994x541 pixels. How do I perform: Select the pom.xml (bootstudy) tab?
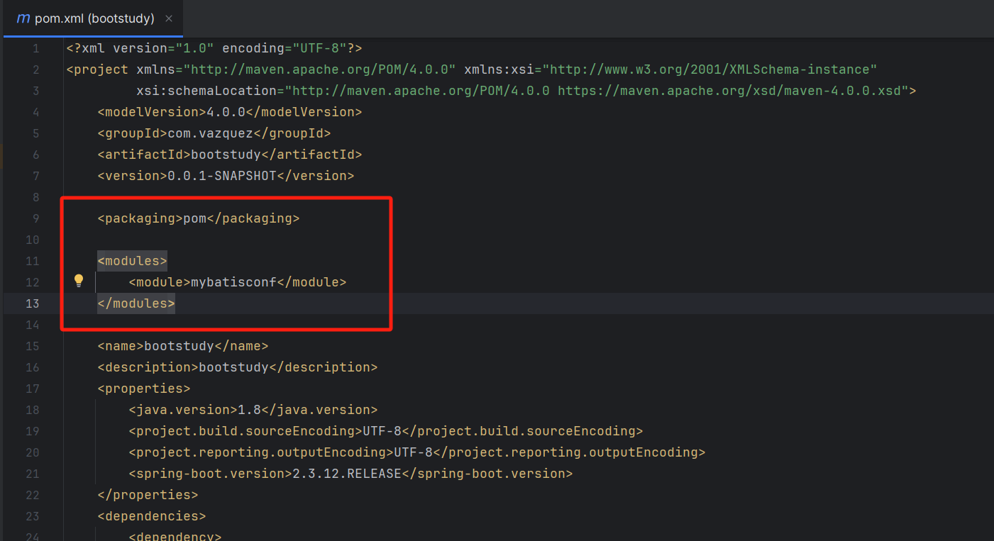click(93, 18)
